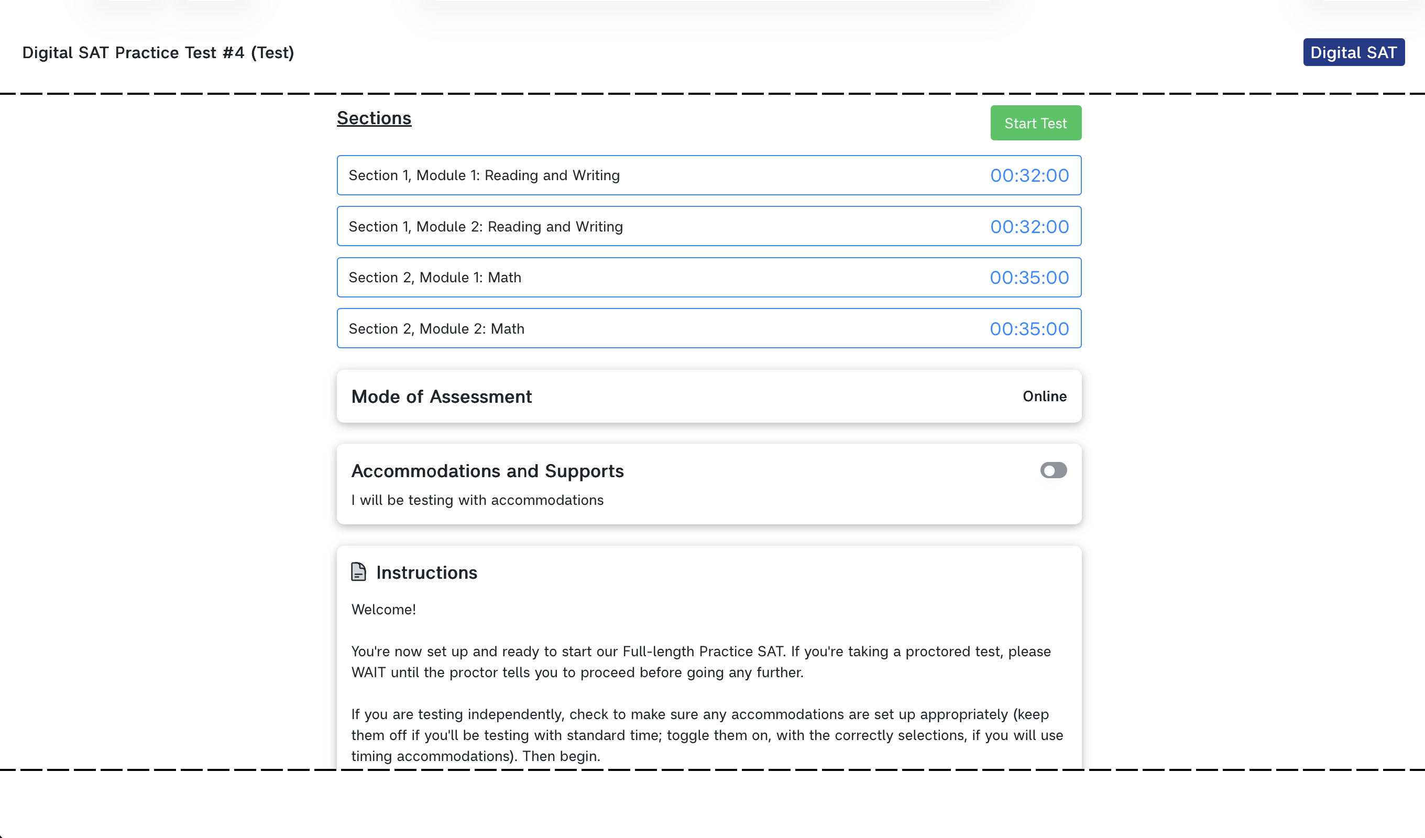Click the green Start Test button
1425x838 pixels.
click(1035, 123)
